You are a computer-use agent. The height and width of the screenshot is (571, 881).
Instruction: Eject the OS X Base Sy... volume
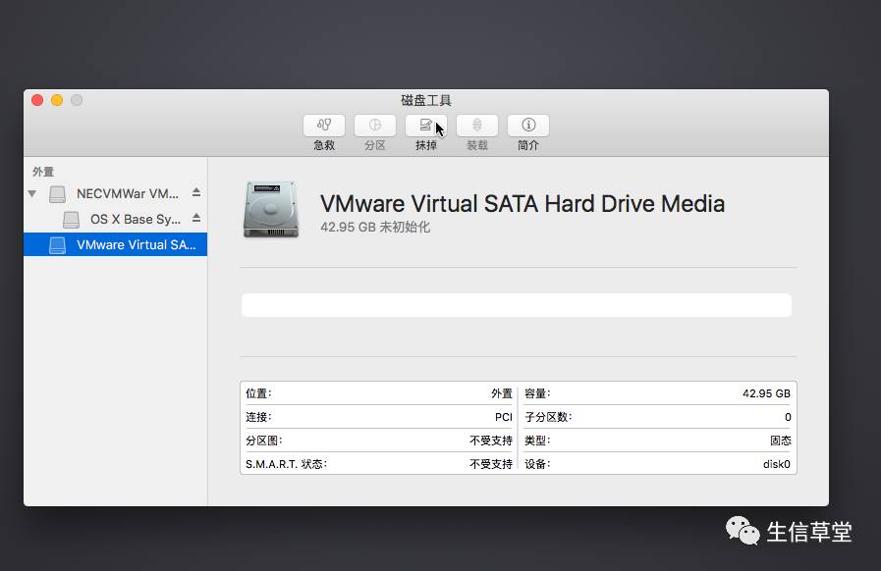click(196, 218)
